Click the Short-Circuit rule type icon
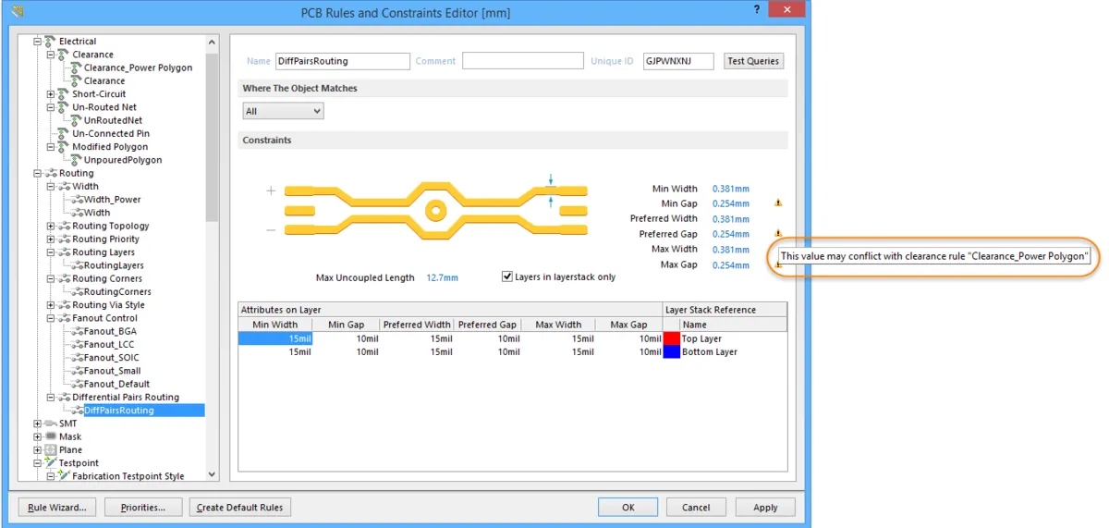 click(x=64, y=94)
